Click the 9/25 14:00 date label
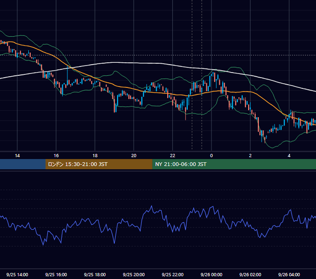 pyautogui.click(x=17, y=274)
